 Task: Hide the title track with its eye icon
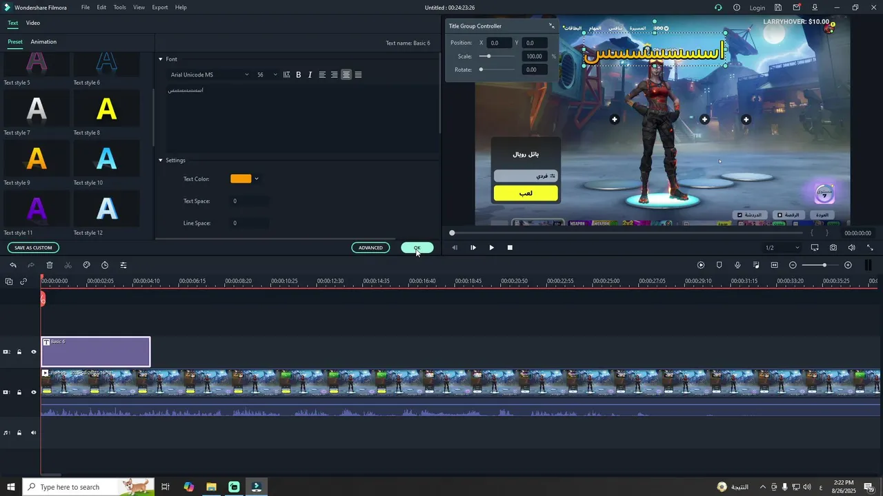33,352
